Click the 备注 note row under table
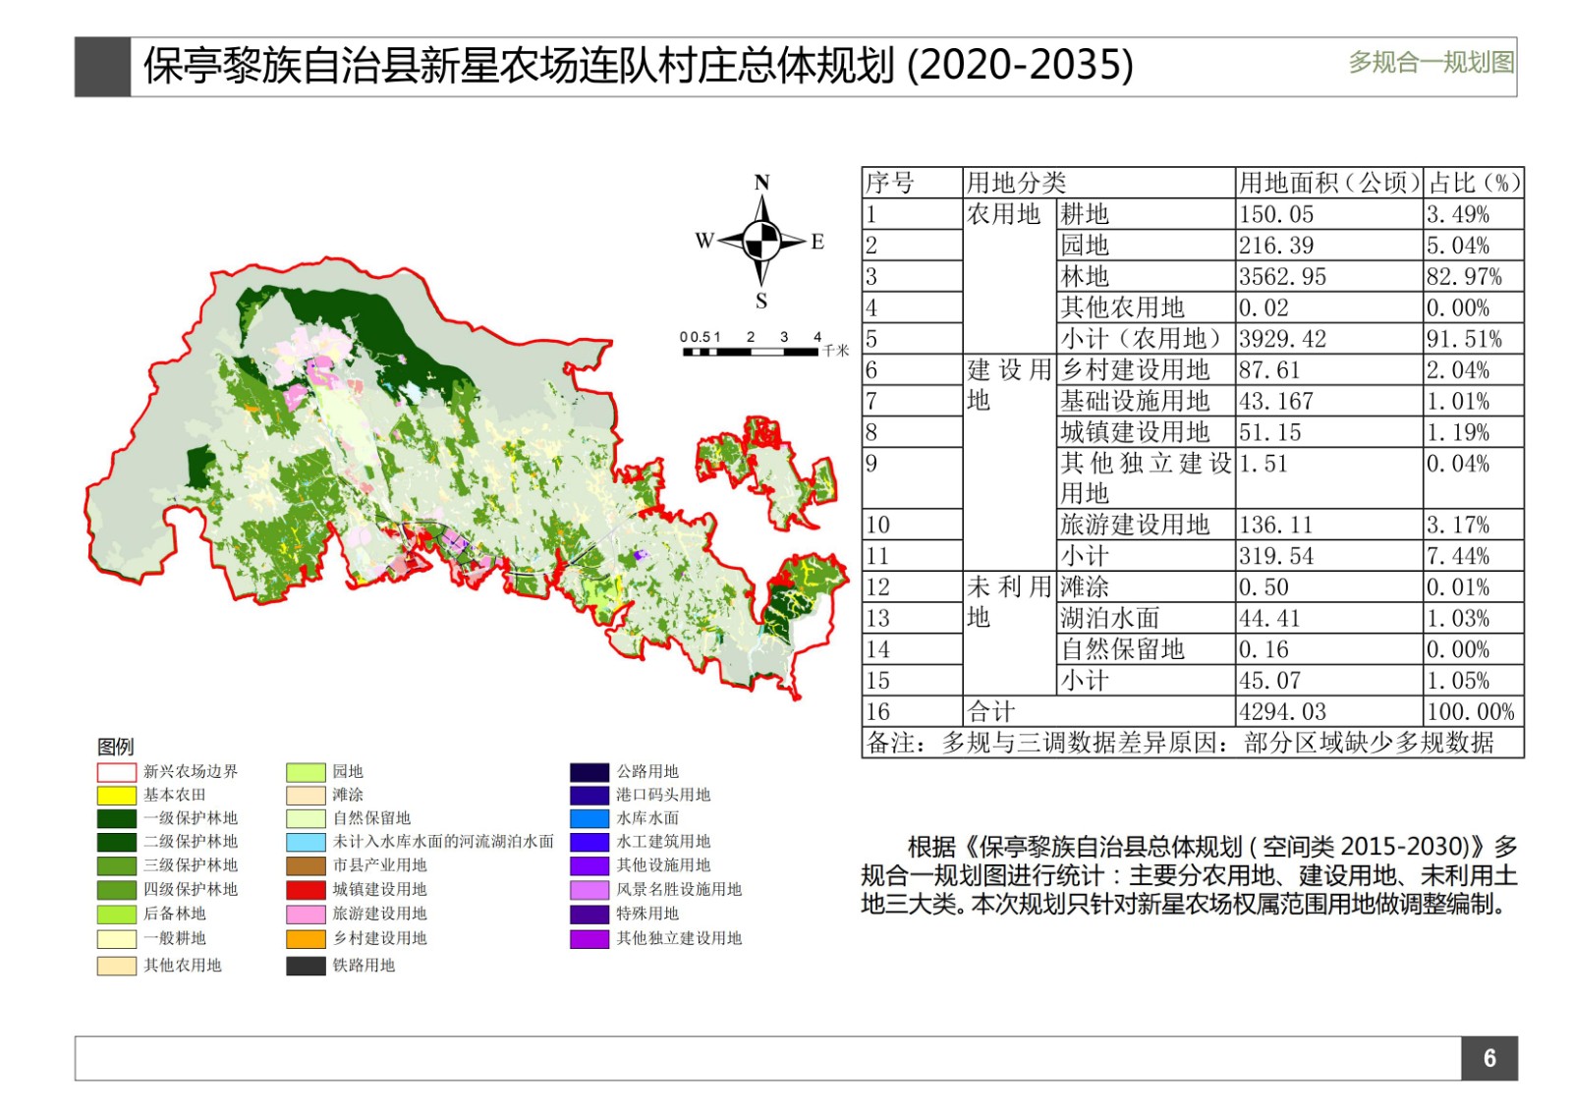Viewport: 1572px width, 1111px height. (1179, 743)
